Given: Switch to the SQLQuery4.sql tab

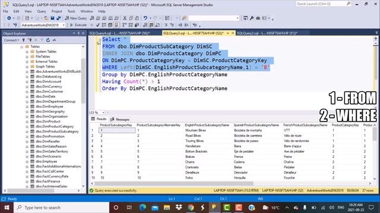Looking at the screenshot, I should pos(120,33).
